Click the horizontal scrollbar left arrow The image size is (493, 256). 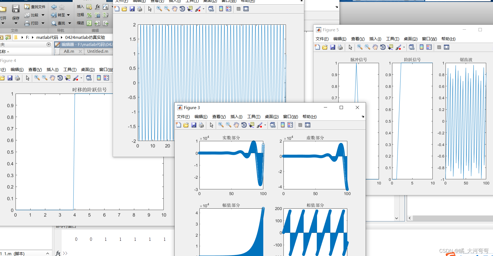pyautogui.click(x=410, y=218)
